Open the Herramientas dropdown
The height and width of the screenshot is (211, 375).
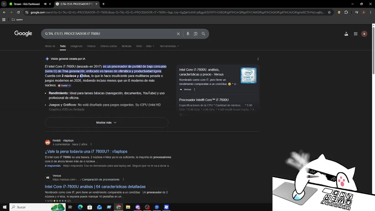pos(169,46)
